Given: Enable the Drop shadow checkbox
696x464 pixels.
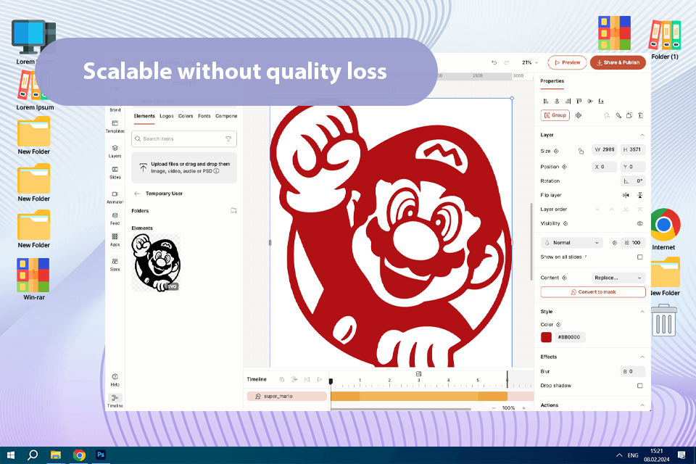Looking at the screenshot, I should click(640, 386).
